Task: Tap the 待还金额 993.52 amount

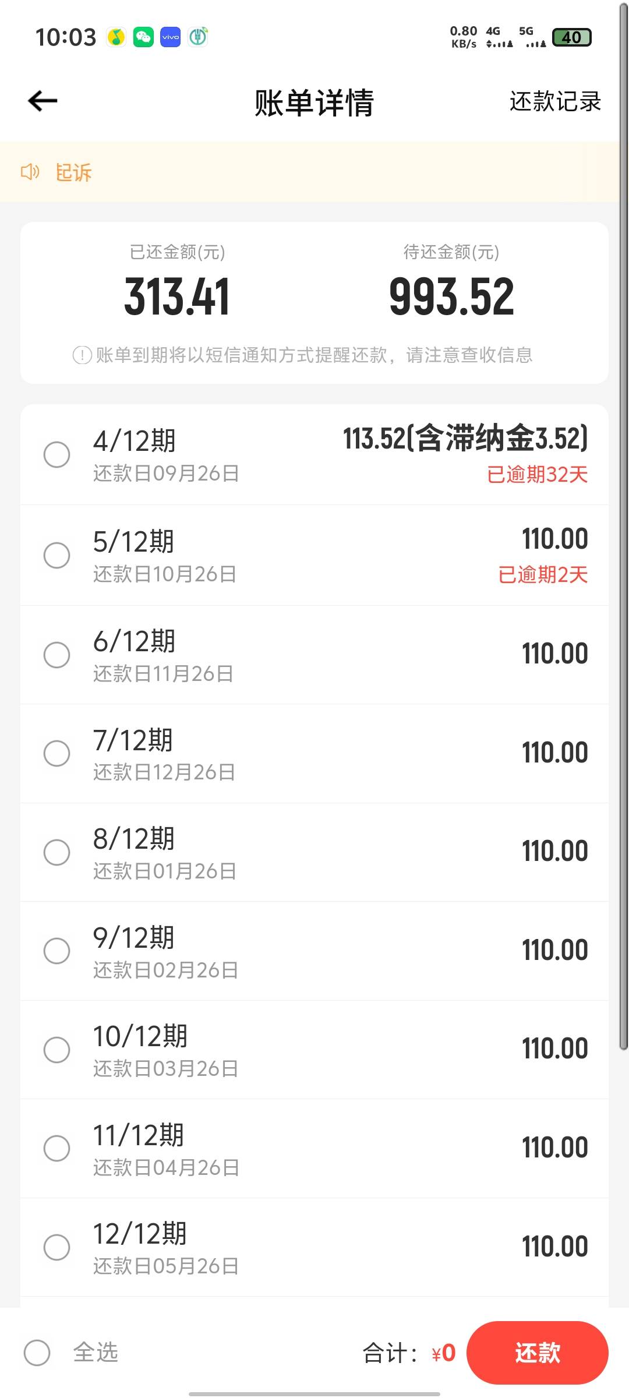Action: pyautogui.click(x=451, y=297)
